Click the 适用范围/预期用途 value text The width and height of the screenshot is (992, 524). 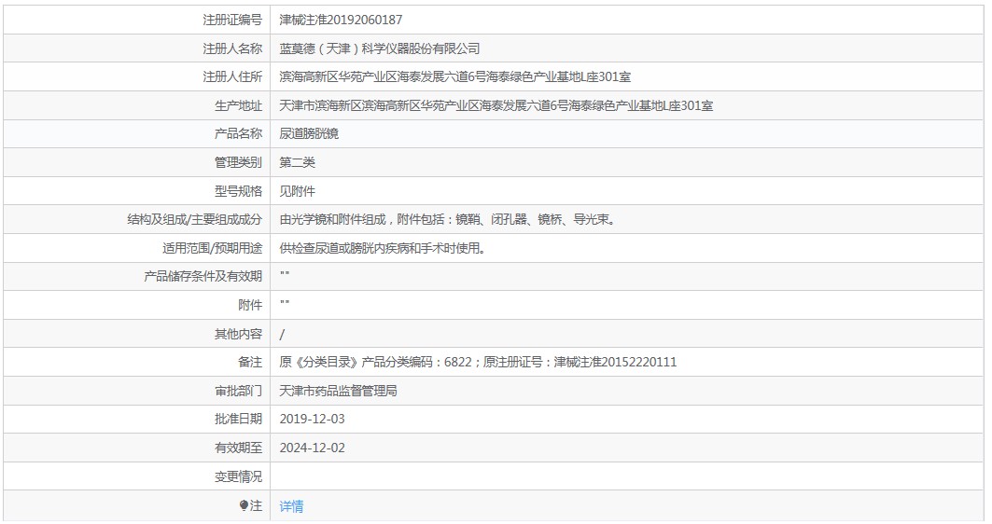click(383, 248)
